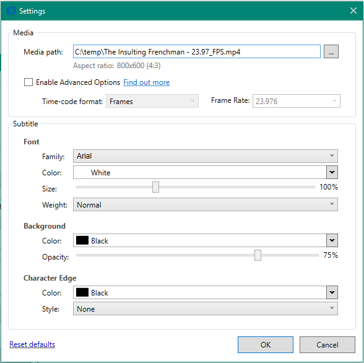Expand the Character Edge Style dropdown

point(206,308)
